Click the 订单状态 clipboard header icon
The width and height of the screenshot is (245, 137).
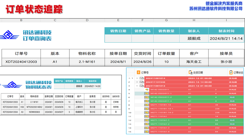pos(231,72)
